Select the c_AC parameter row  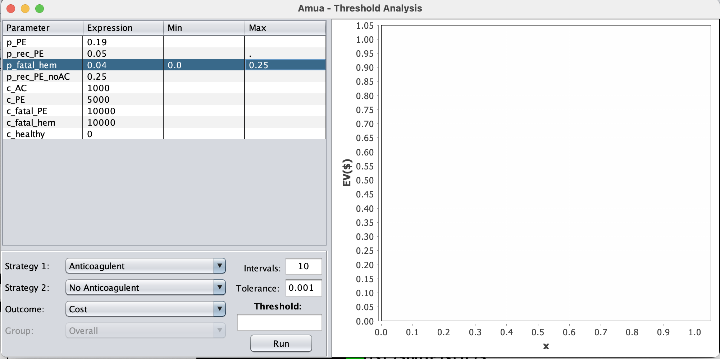[42, 88]
